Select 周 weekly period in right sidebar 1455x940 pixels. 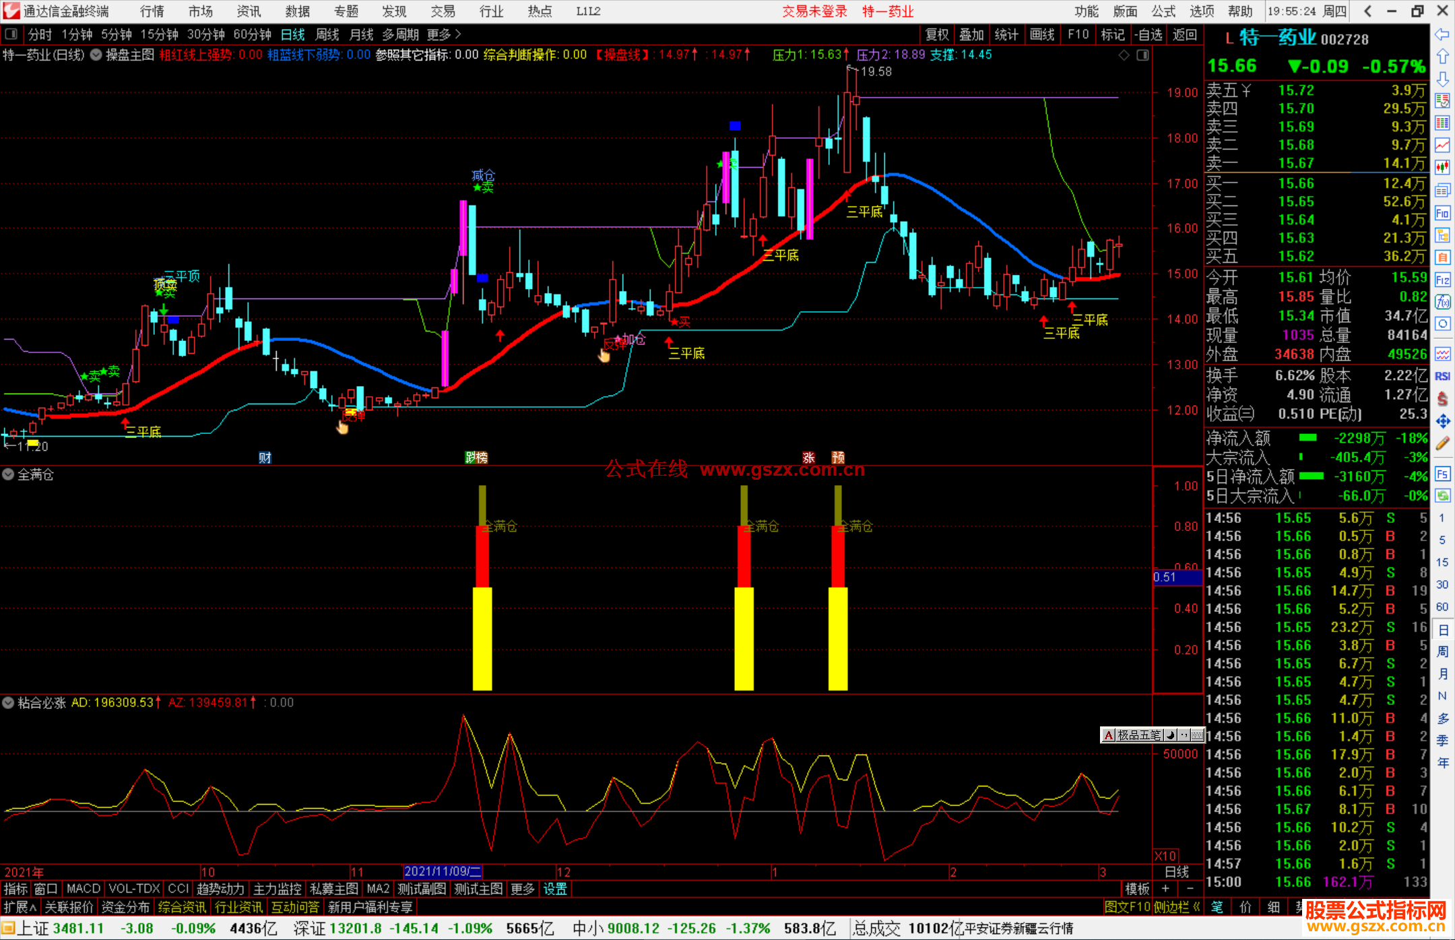pyautogui.click(x=1442, y=652)
